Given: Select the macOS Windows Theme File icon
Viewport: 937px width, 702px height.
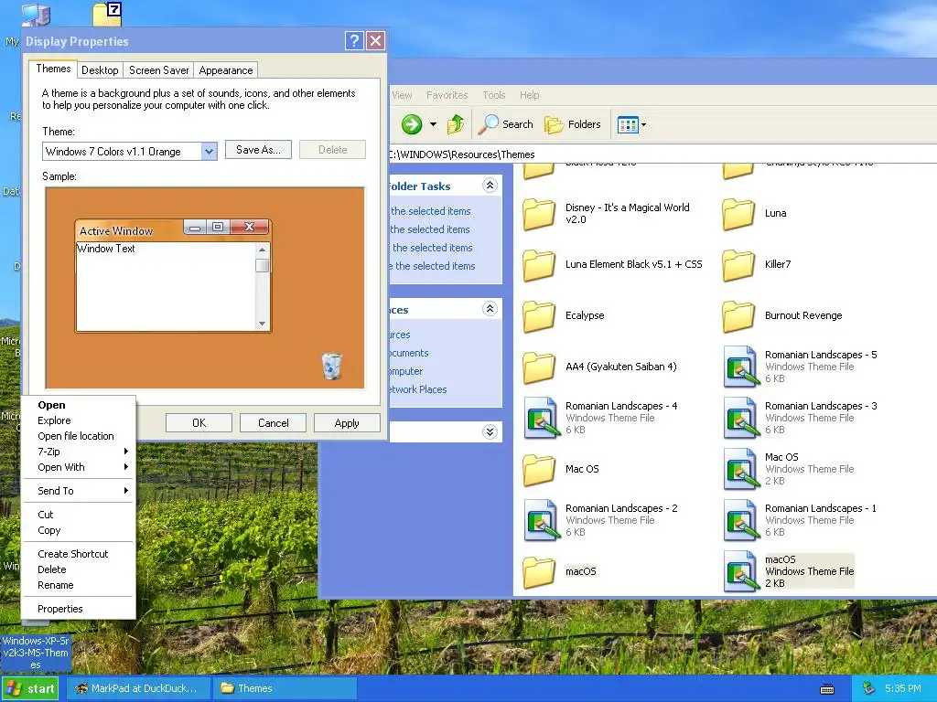Looking at the screenshot, I should (x=740, y=572).
